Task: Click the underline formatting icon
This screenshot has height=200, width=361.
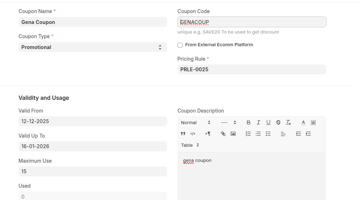Action: 268,122
